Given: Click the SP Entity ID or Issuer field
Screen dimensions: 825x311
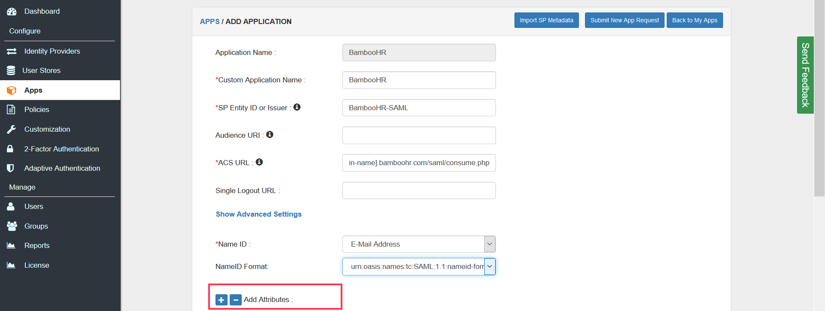Looking at the screenshot, I should pos(419,108).
